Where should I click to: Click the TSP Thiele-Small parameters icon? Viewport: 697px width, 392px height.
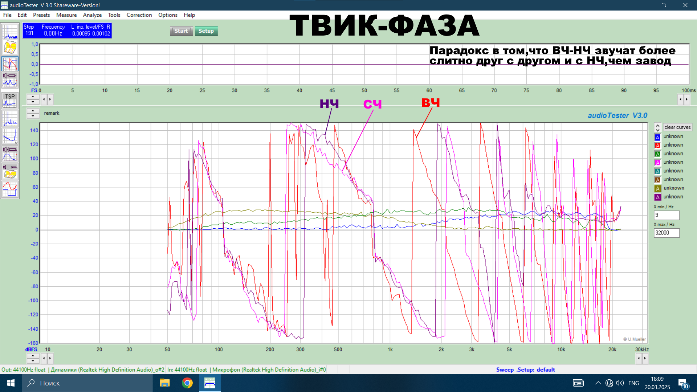coord(10,101)
